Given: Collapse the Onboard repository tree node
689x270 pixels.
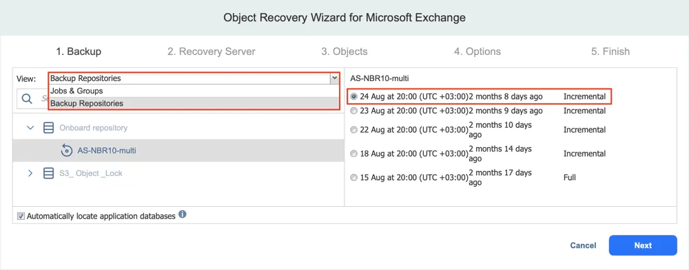Looking at the screenshot, I should tap(30, 128).
